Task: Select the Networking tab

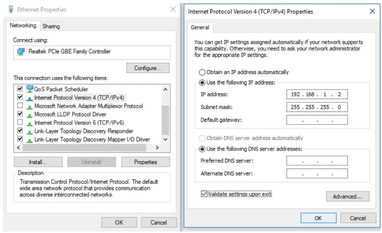Action: coord(23,25)
